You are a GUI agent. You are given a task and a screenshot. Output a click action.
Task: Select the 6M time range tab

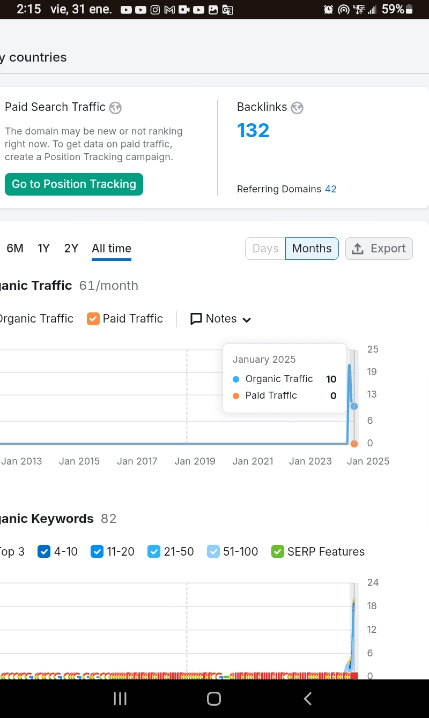point(15,249)
